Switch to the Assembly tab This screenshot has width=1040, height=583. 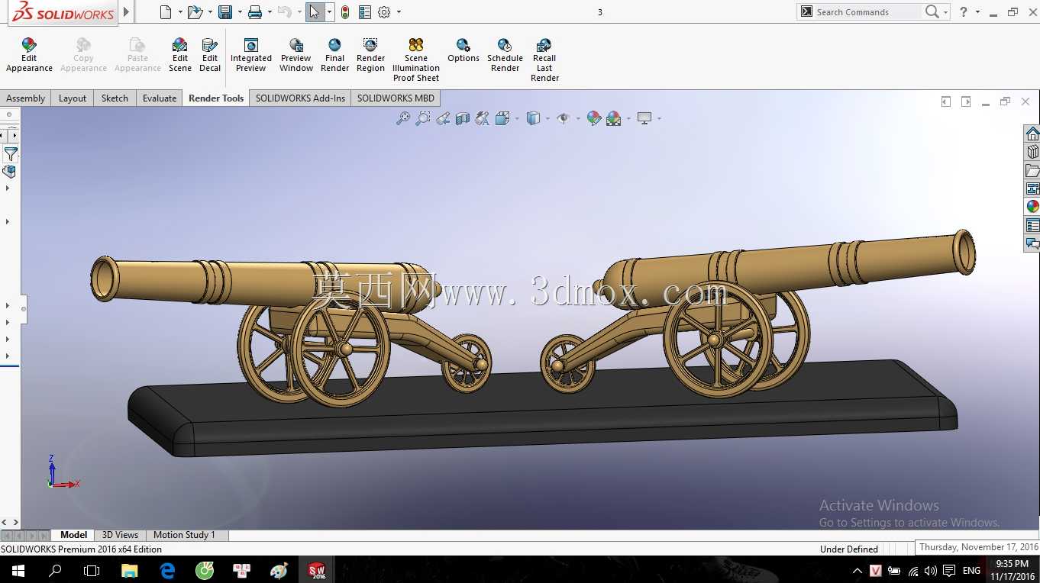(x=26, y=98)
